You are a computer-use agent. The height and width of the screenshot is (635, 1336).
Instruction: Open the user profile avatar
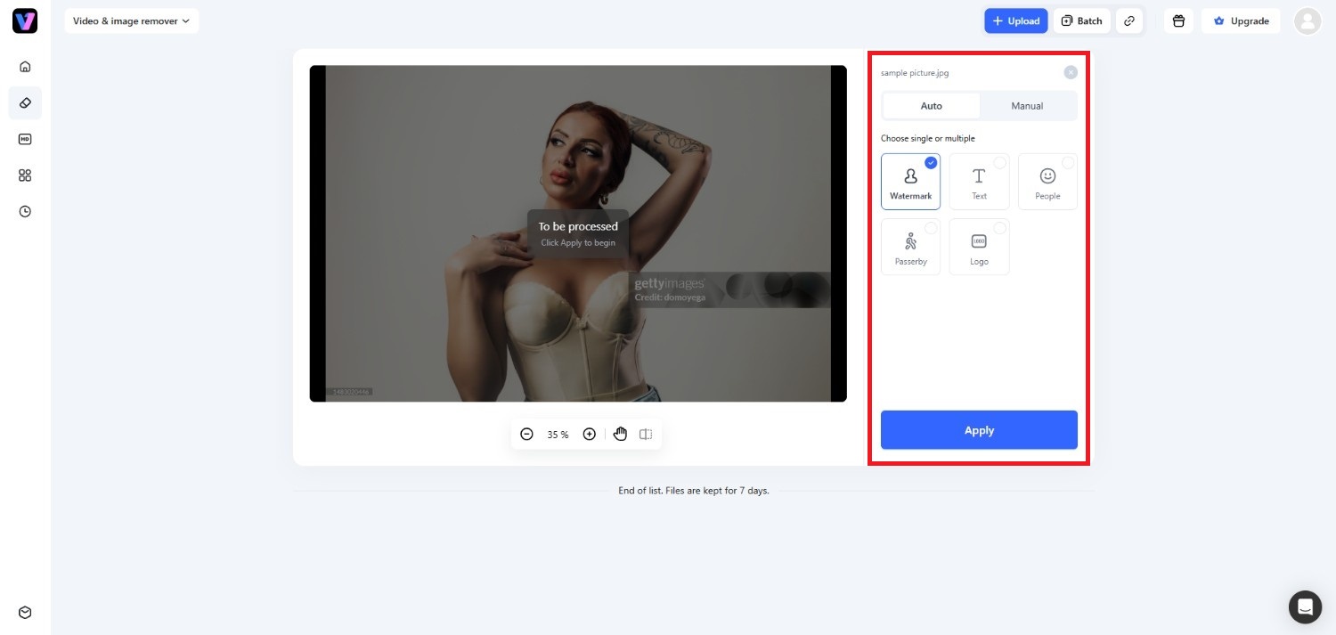click(1307, 21)
